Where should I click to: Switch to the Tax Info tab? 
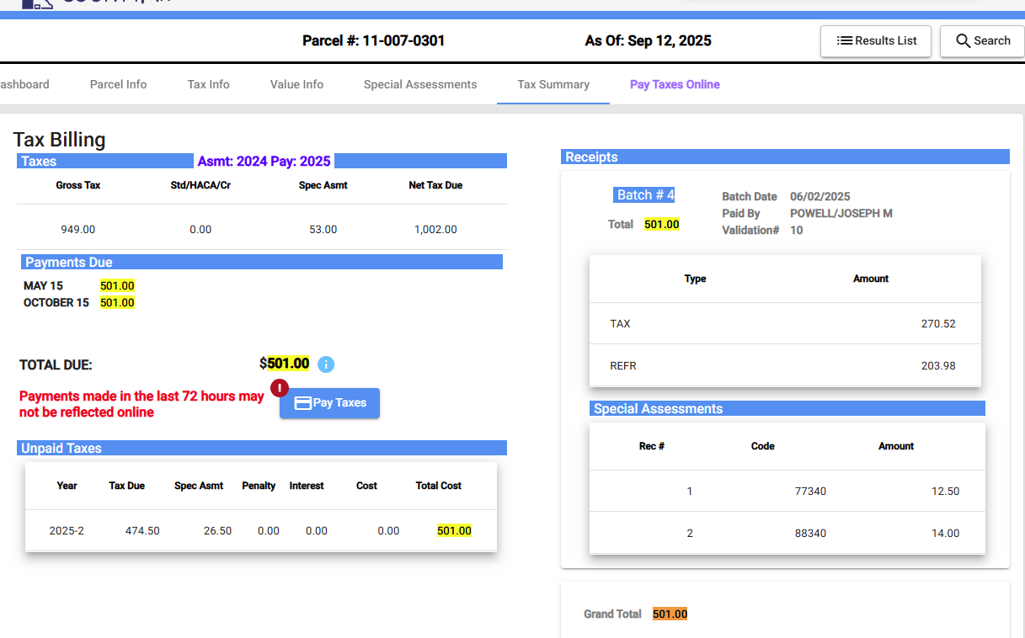point(208,84)
